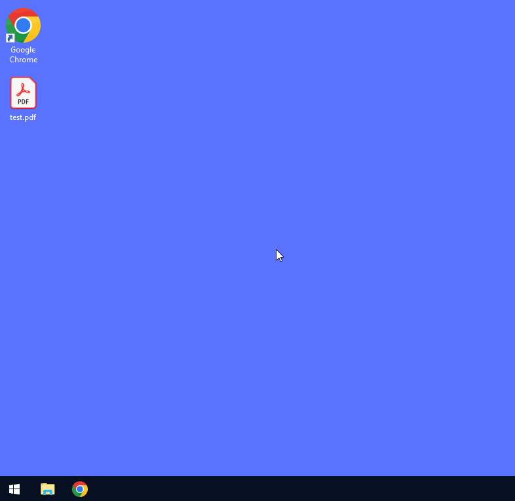Click the word "Chrome" under desktop shortcut
The width and height of the screenshot is (515, 501).
pos(23,60)
